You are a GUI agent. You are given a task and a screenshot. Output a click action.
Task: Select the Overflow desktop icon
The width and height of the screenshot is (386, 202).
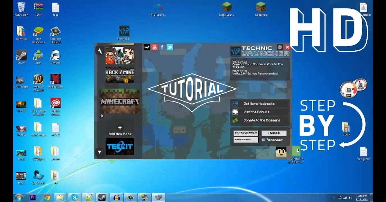pos(22,33)
